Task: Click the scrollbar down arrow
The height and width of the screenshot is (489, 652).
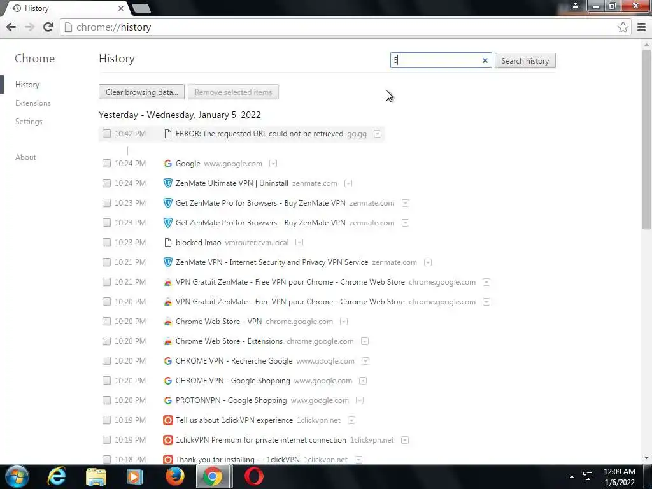Action: tap(646, 458)
